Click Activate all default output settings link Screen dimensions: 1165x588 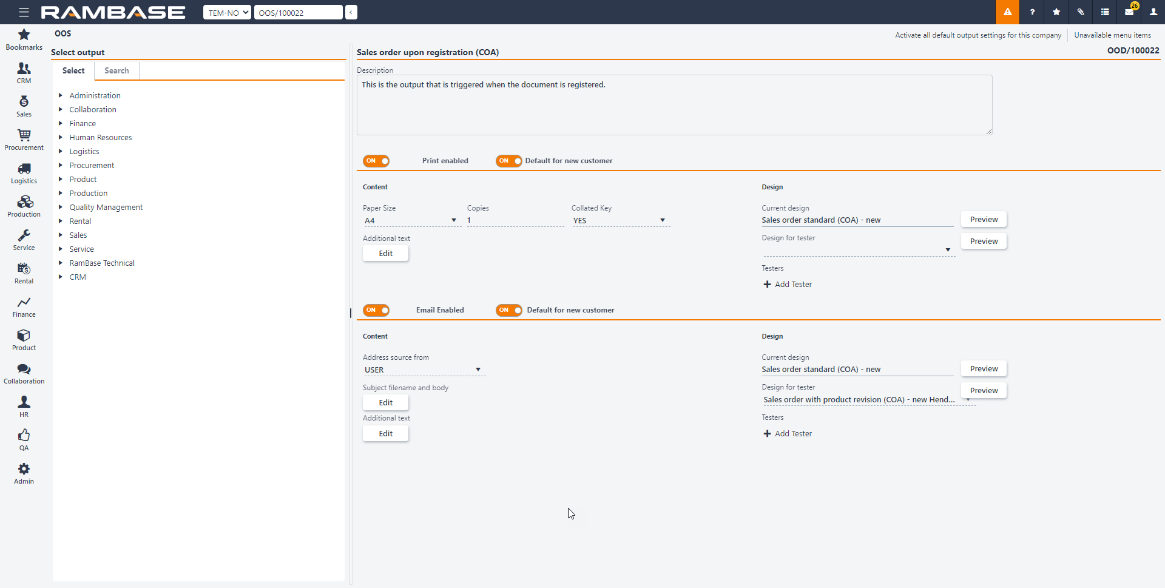pyautogui.click(x=978, y=35)
